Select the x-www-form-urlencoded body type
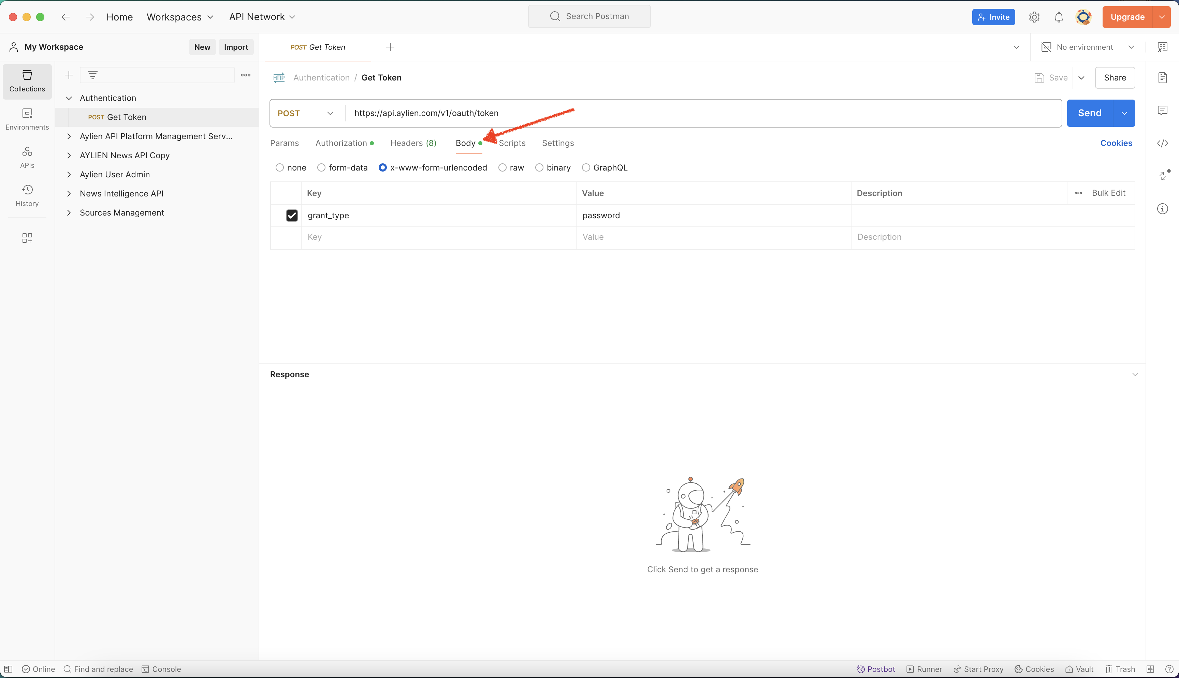The width and height of the screenshot is (1179, 678). (x=383, y=168)
